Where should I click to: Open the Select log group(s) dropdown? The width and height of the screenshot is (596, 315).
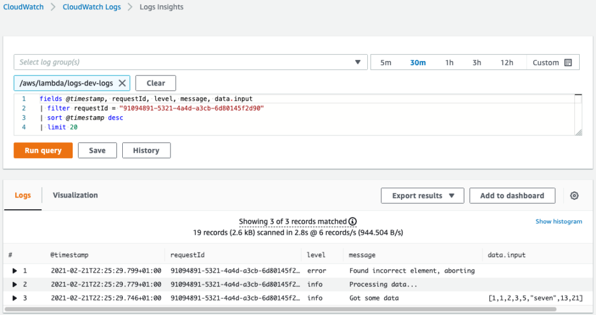click(x=190, y=62)
